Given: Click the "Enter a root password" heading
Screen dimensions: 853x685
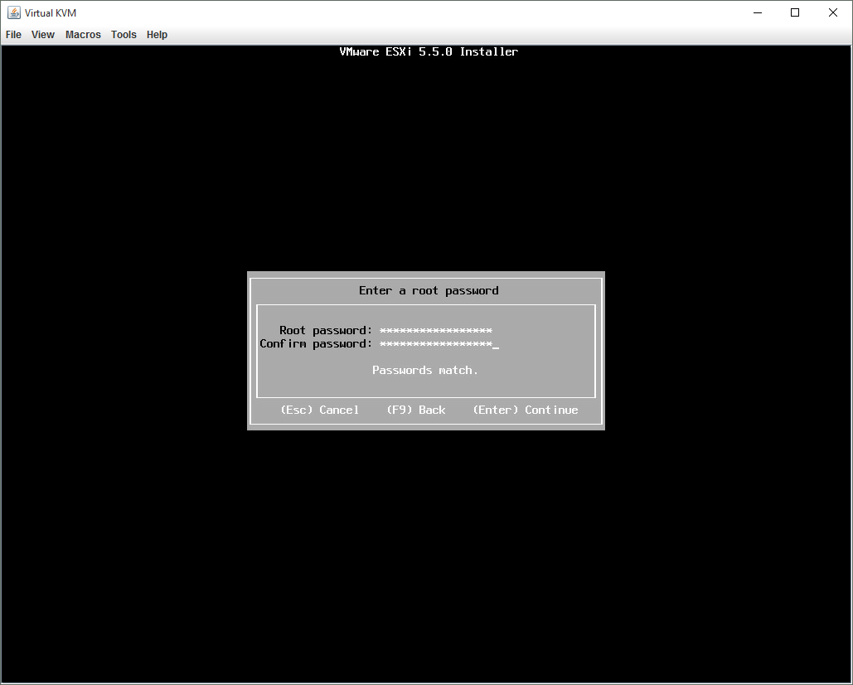Looking at the screenshot, I should (x=429, y=291).
